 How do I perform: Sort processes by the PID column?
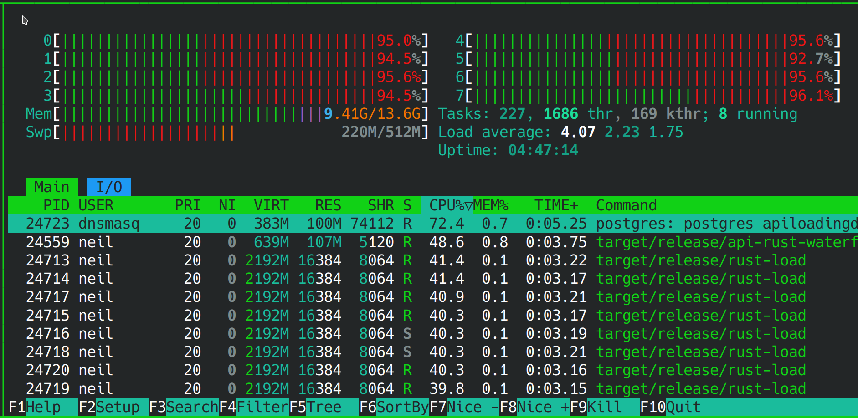[x=56, y=205]
